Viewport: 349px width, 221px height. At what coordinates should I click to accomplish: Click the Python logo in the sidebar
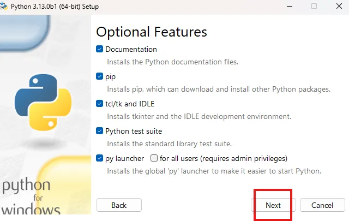43,102
